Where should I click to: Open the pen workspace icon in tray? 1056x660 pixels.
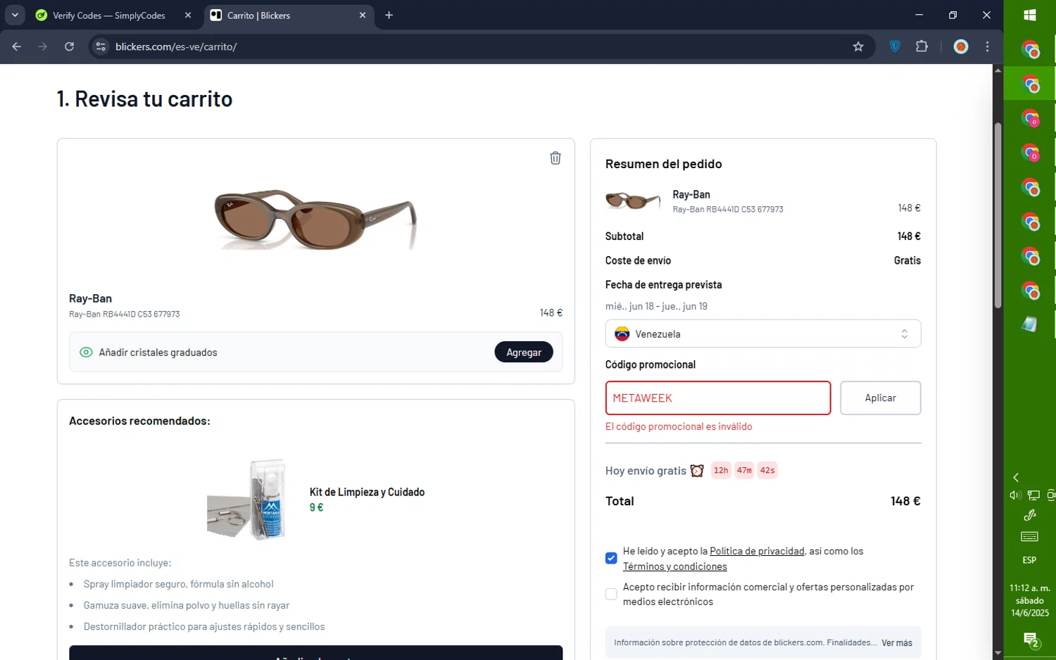(1029, 516)
